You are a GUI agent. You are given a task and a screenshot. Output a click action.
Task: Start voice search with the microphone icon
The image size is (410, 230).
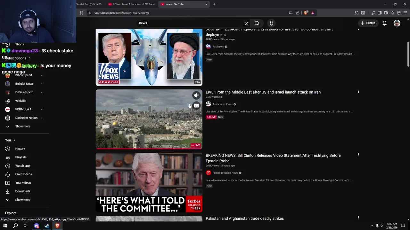271,23
